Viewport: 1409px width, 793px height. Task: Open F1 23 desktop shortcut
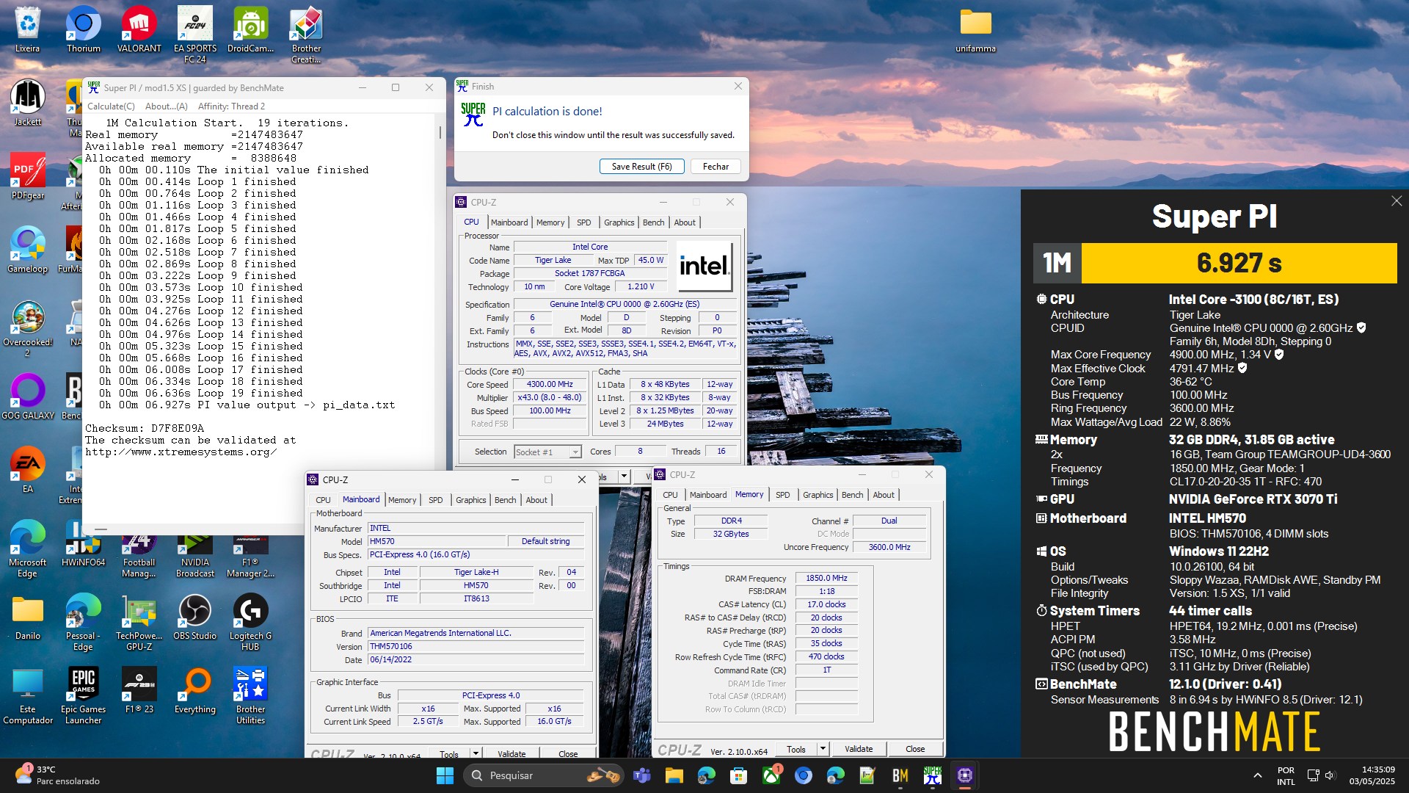point(139,690)
